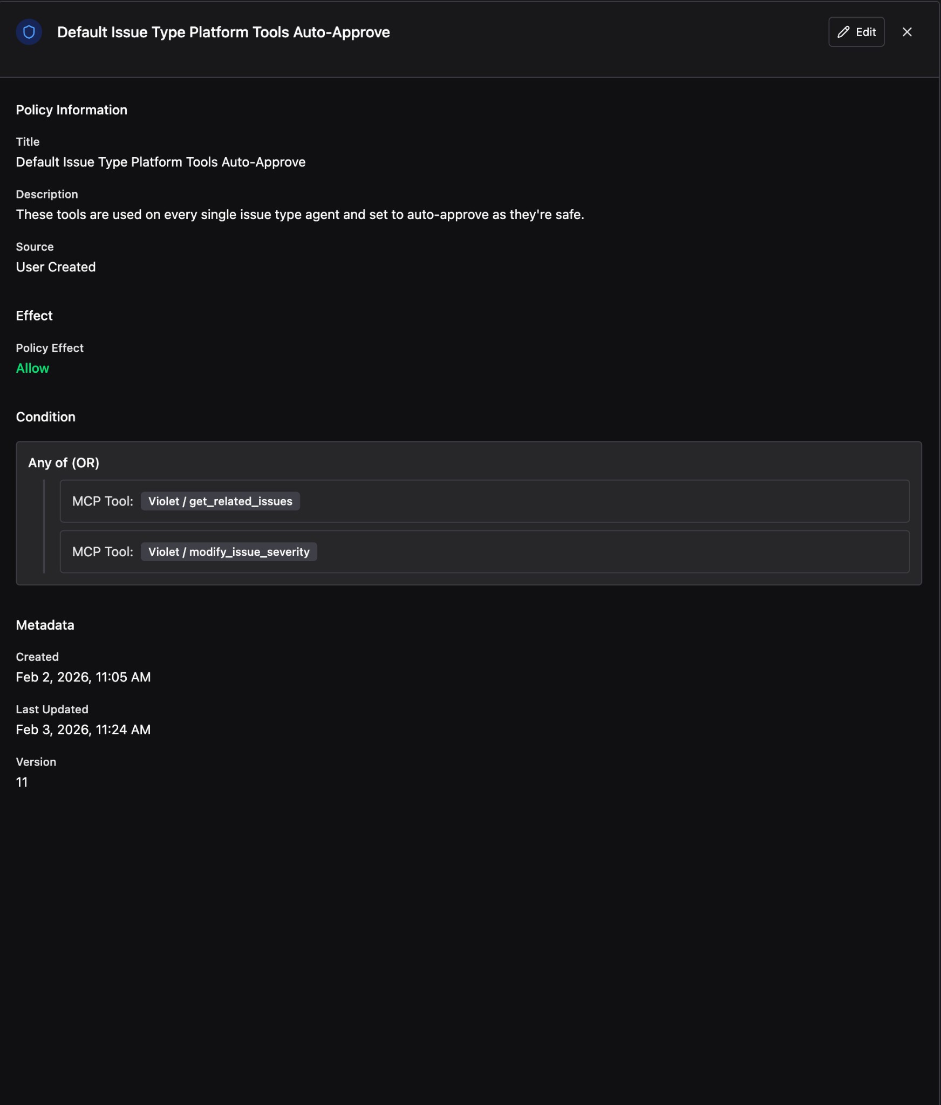This screenshot has width=941, height=1105.
Task: Close the policy details panel
Action: coord(907,32)
